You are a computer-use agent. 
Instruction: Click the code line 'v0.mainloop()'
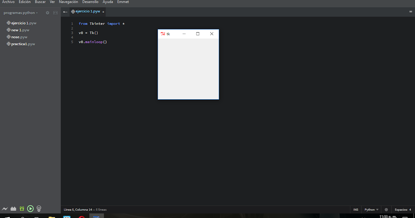tap(93, 42)
